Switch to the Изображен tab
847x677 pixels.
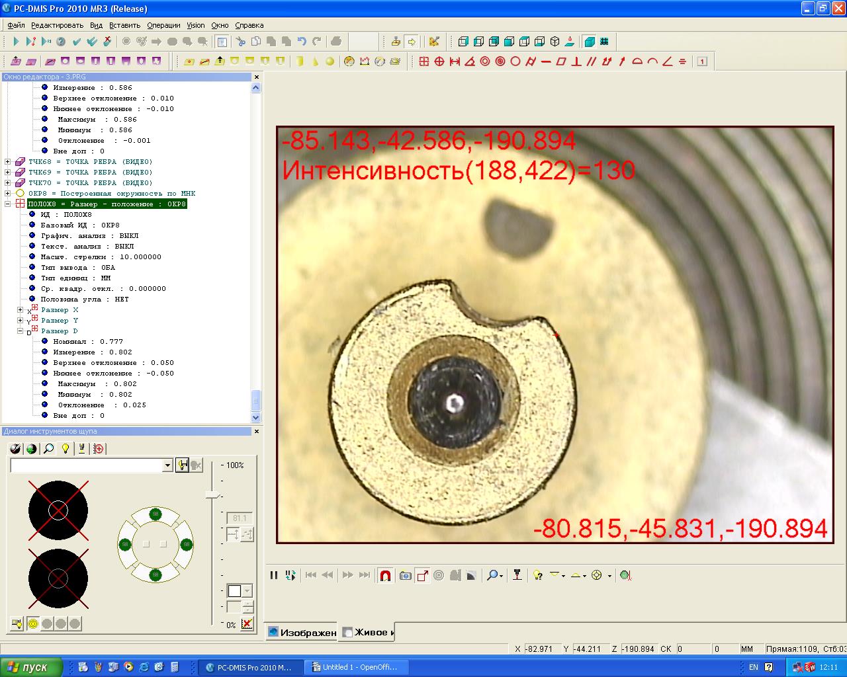(302, 632)
